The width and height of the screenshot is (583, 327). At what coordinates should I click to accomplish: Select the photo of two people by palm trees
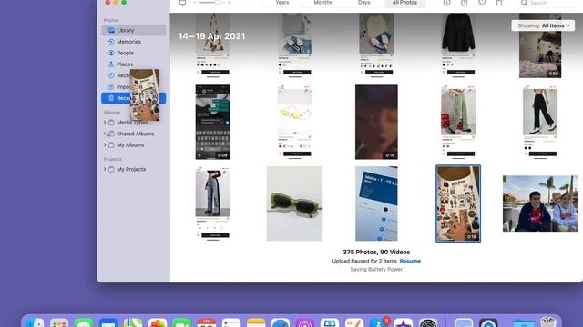click(540, 203)
